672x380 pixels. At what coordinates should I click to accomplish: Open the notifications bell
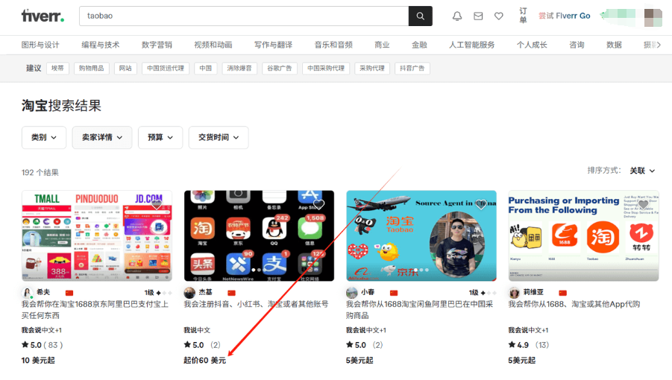pos(457,16)
